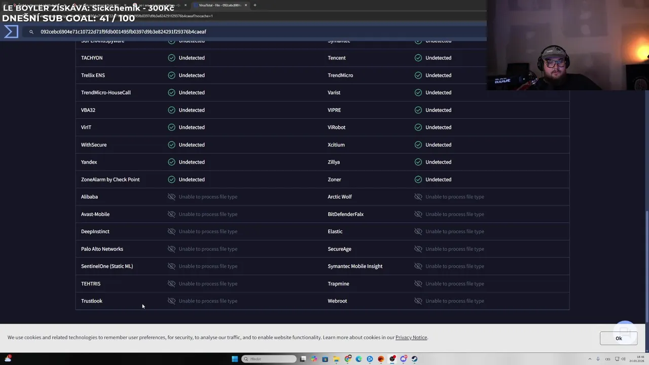Switch to the VirusTotal File browser tab
This screenshot has height=365, width=649.
click(x=220, y=5)
